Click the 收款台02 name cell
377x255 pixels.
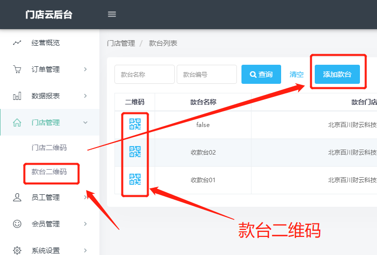click(x=203, y=153)
